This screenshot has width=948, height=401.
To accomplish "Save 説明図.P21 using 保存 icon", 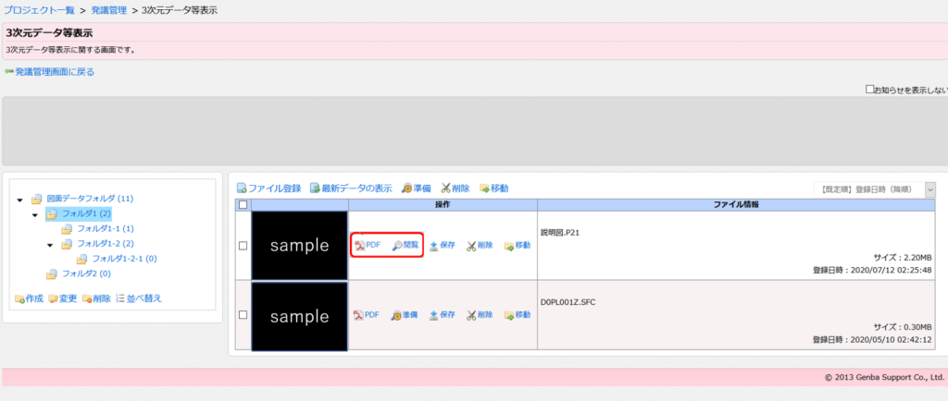I will pos(442,246).
